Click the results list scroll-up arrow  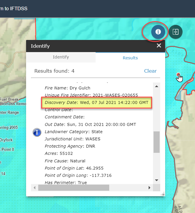156,86
